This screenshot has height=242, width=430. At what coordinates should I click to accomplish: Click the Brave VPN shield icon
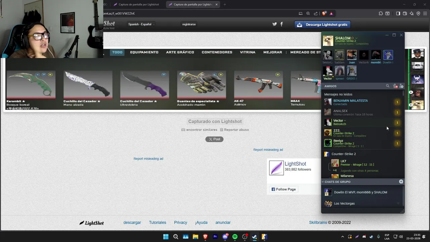(418, 13)
